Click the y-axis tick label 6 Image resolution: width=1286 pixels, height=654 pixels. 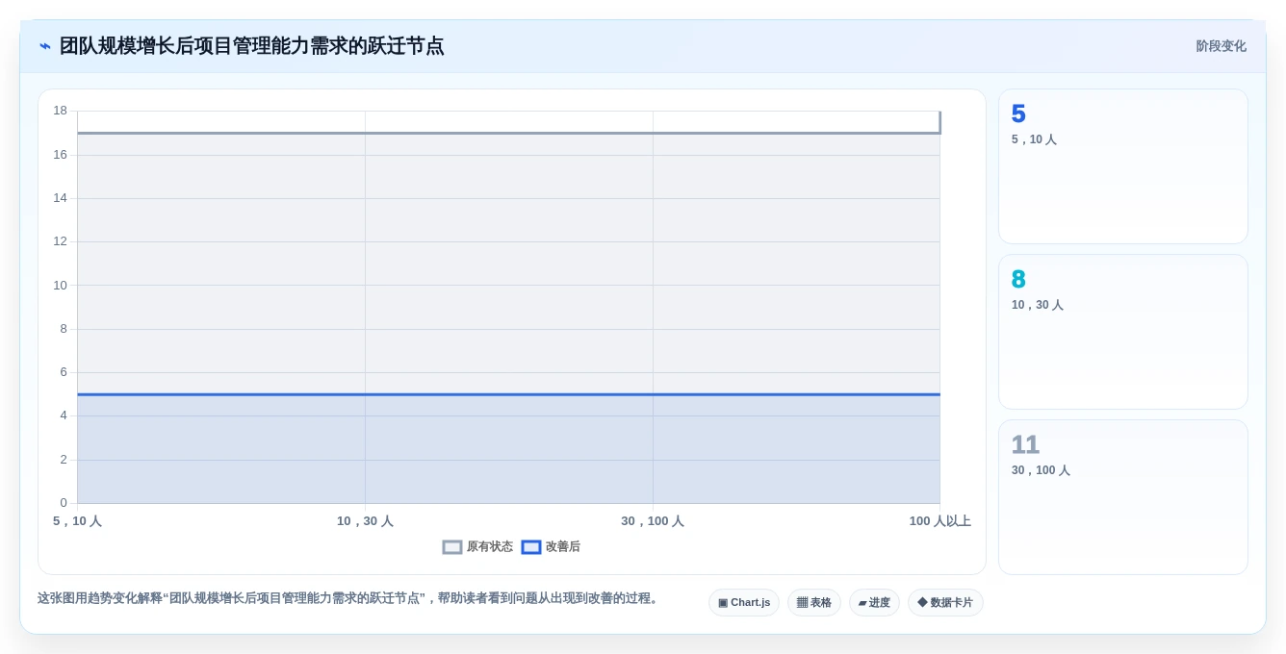point(64,372)
